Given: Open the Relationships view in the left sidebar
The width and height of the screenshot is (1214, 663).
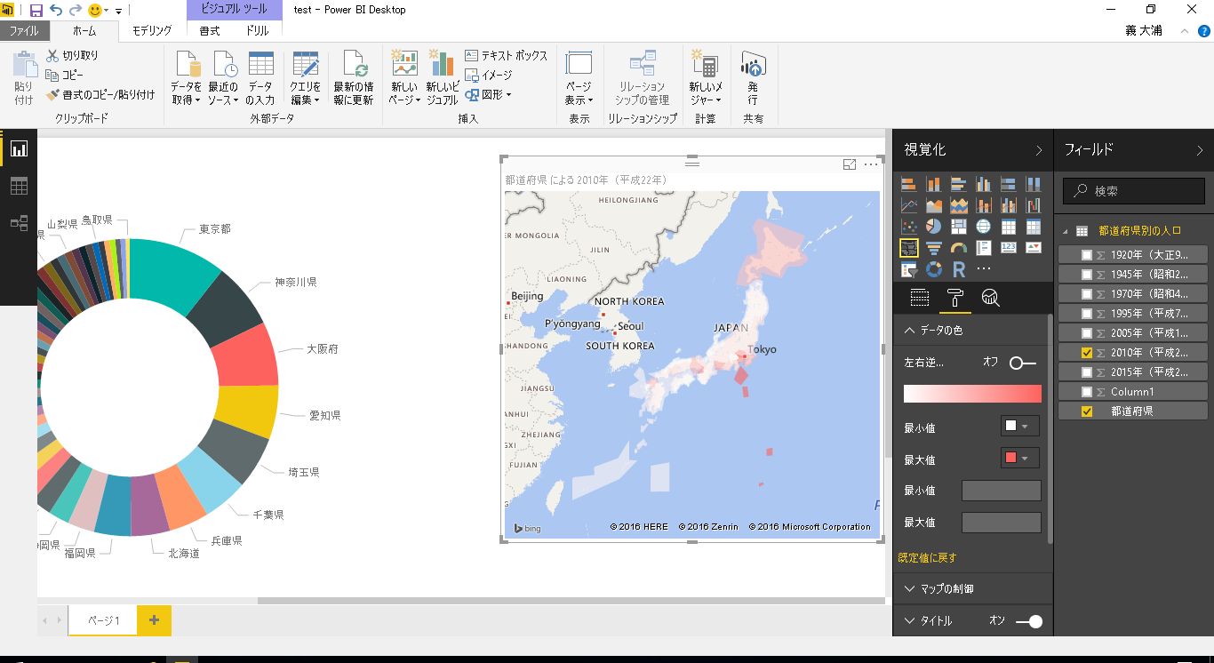Looking at the screenshot, I should pyautogui.click(x=19, y=223).
